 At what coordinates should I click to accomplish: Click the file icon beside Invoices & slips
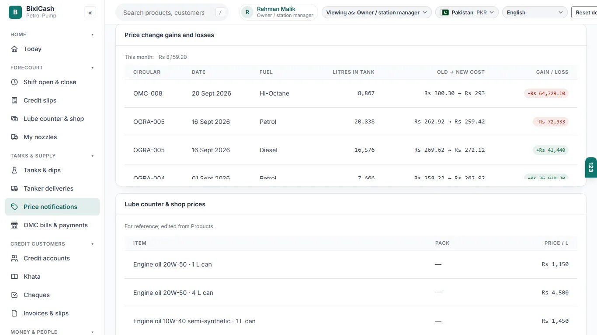point(14,313)
